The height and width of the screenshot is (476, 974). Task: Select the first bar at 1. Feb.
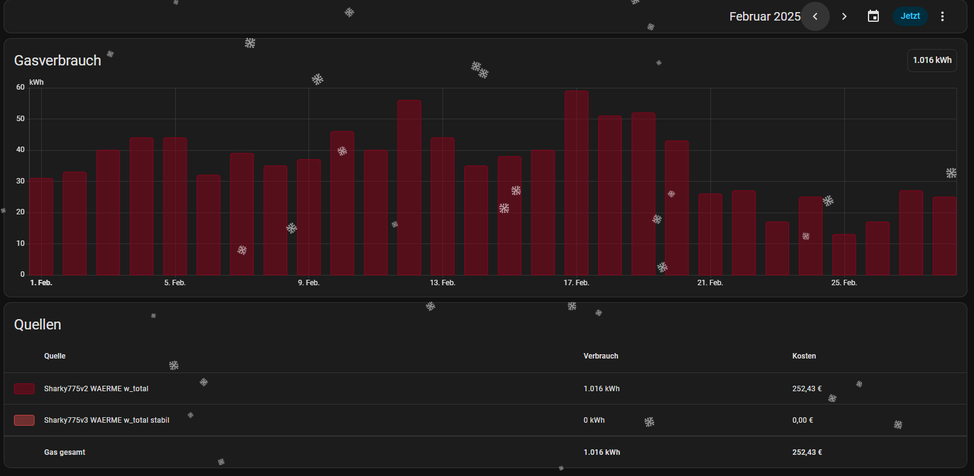[x=41, y=226]
